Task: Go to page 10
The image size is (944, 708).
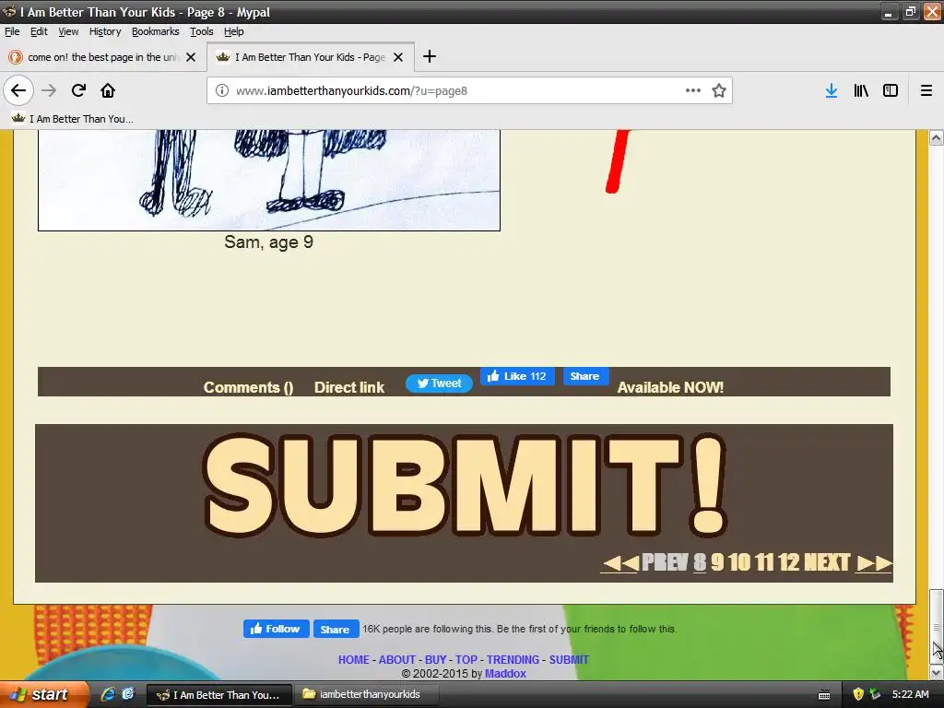Action: [x=739, y=563]
